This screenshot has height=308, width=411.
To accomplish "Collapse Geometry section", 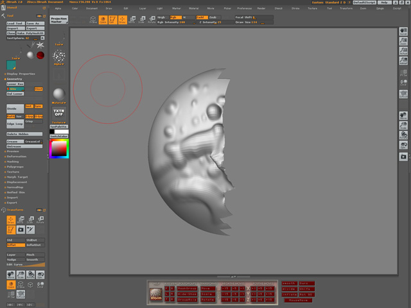I will click(14, 79).
